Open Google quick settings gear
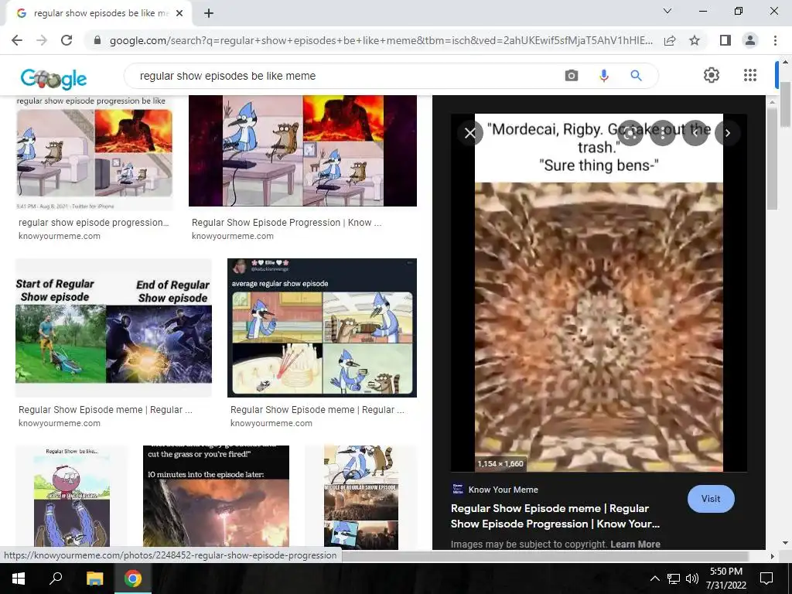 coord(712,75)
